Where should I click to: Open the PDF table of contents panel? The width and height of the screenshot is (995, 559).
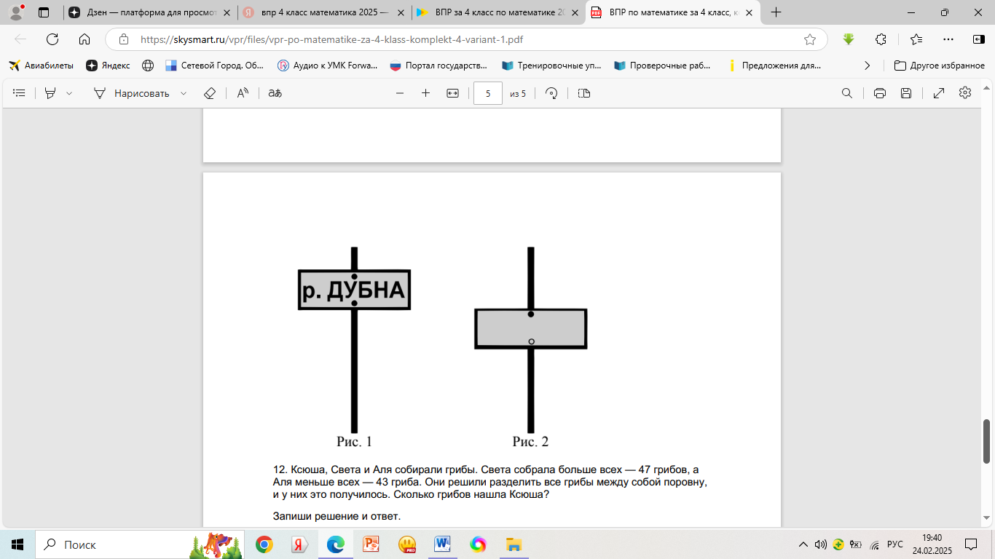coord(20,93)
